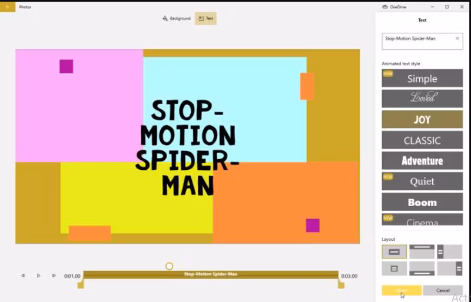Select the JOY text style
The height and width of the screenshot is (302, 471).
point(422,119)
